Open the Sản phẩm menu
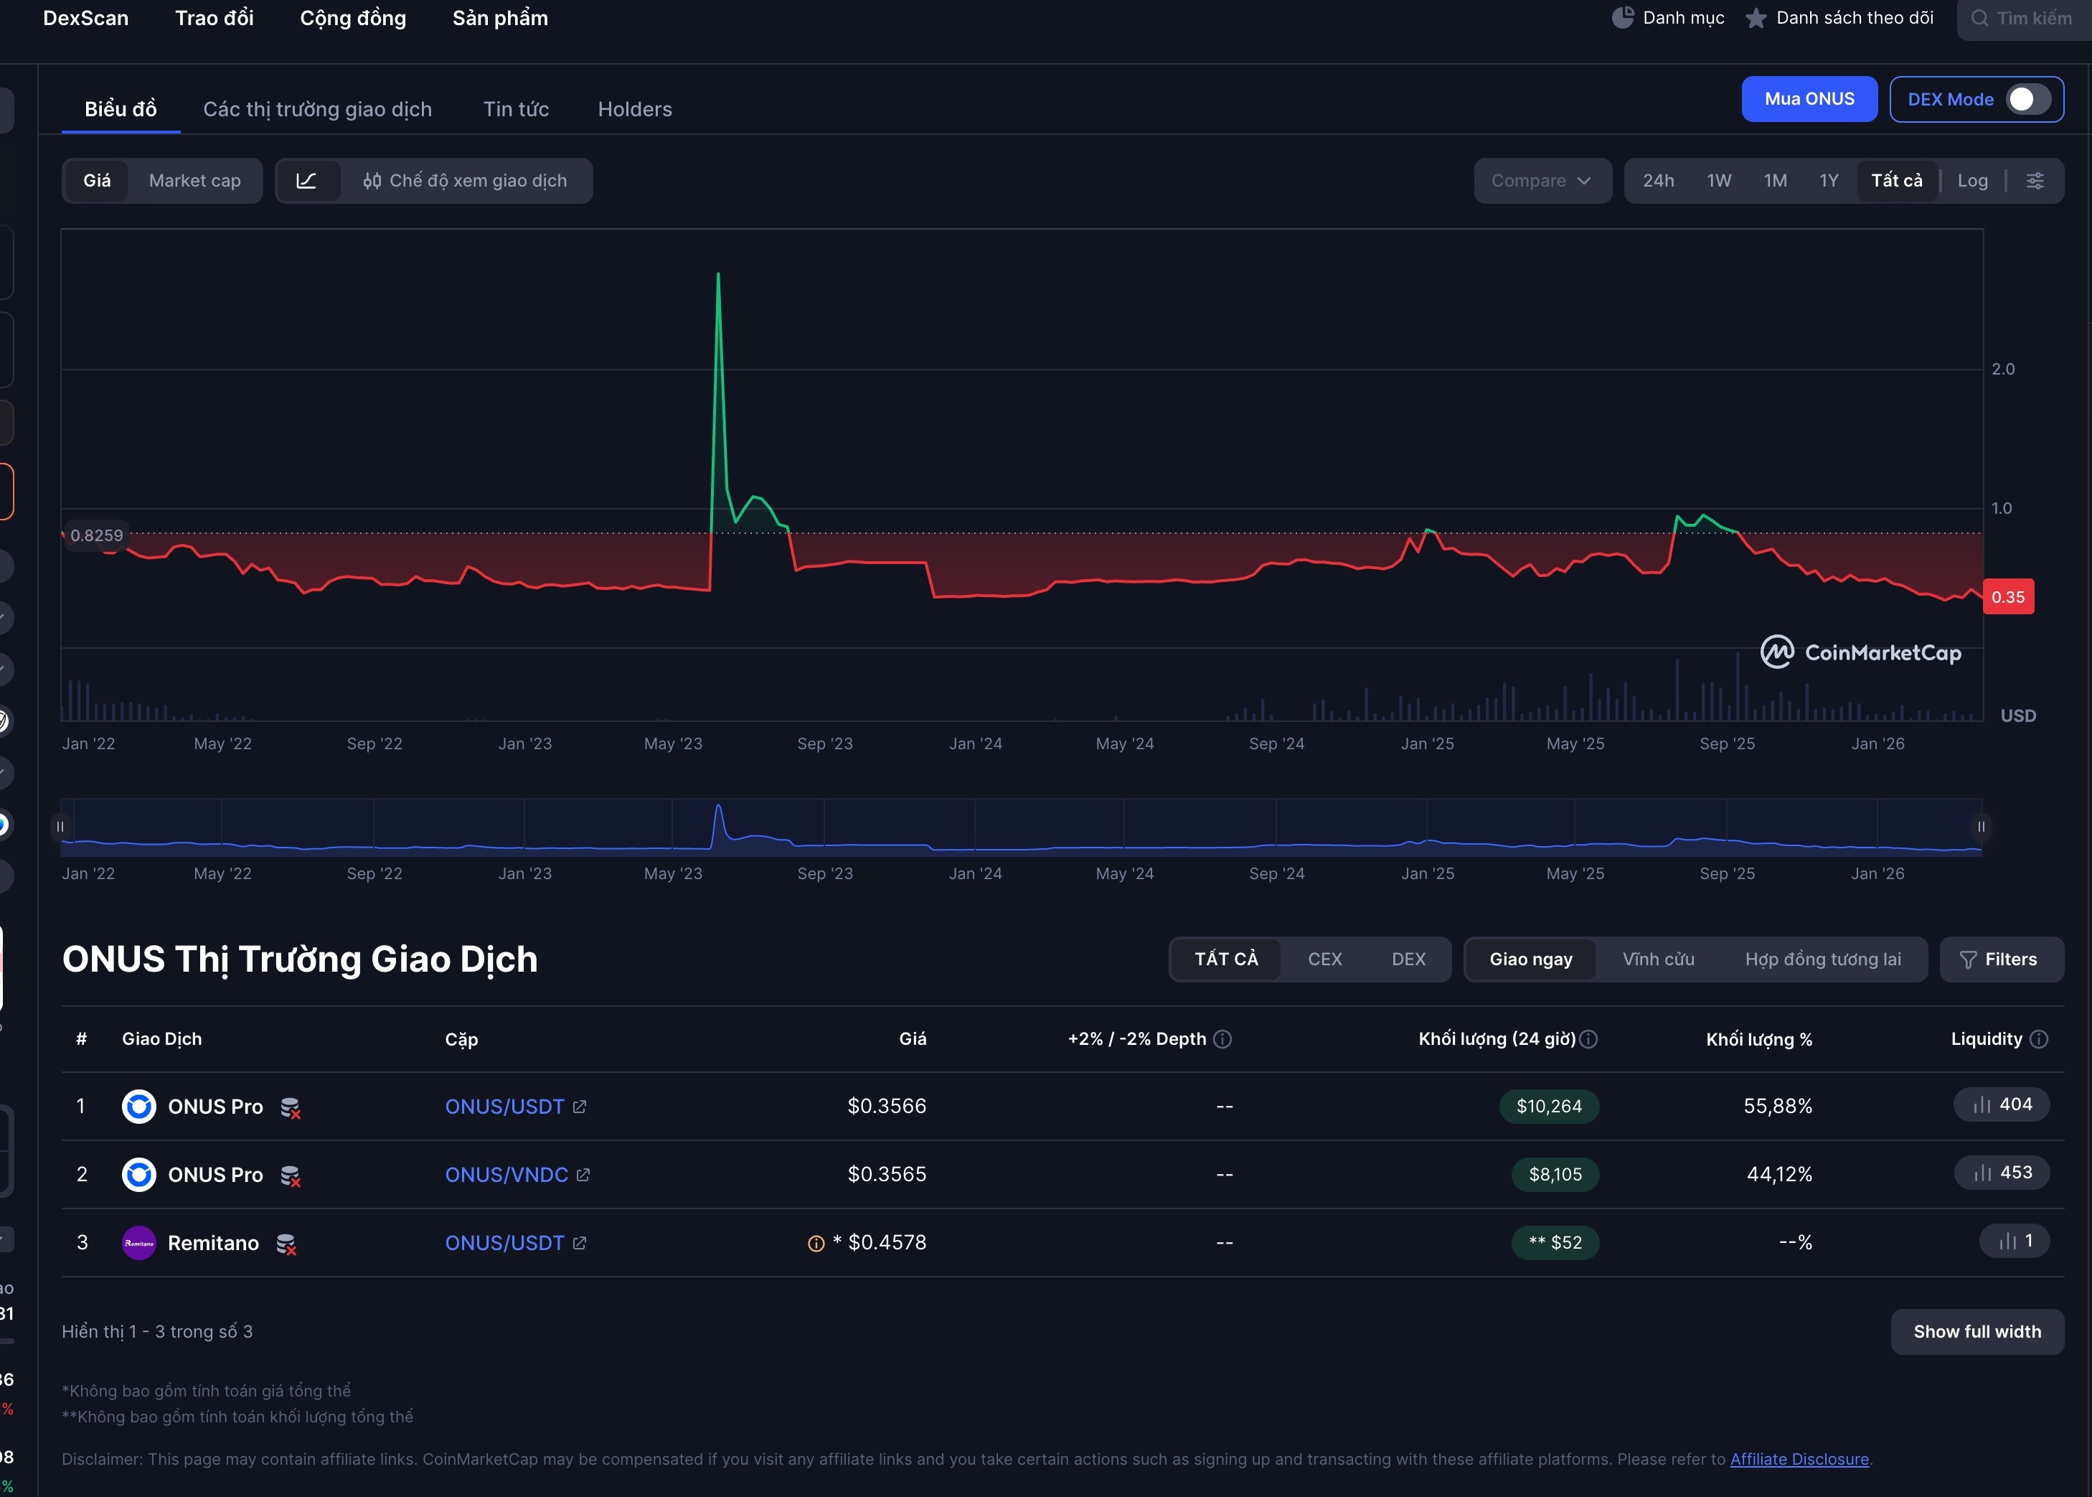The height and width of the screenshot is (1497, 2092). [x=499, y=19]
